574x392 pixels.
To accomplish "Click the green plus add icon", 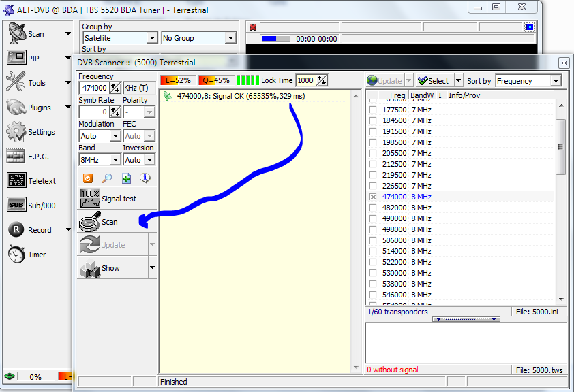I will click(126, 178).
